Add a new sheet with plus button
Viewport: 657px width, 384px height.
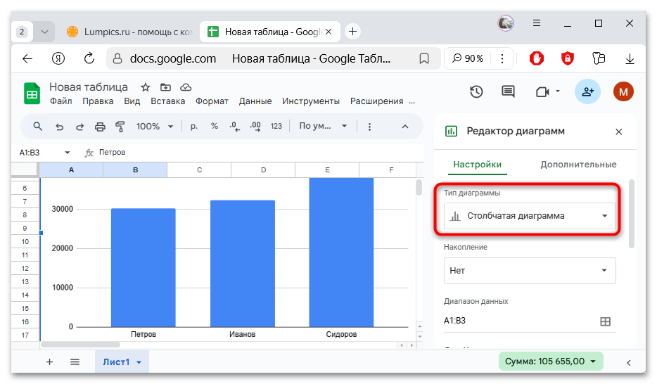click(49, 362)
